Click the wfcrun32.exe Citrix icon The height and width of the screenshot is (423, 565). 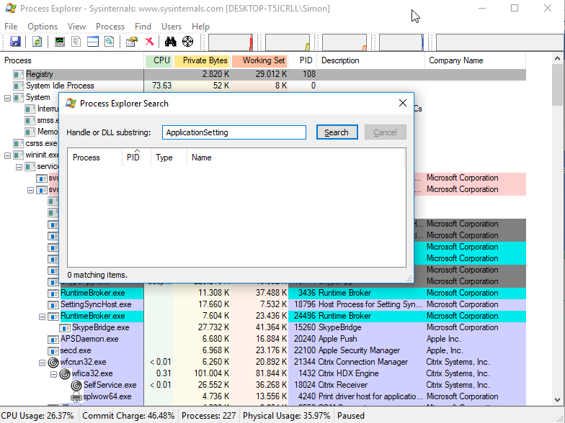53,363
